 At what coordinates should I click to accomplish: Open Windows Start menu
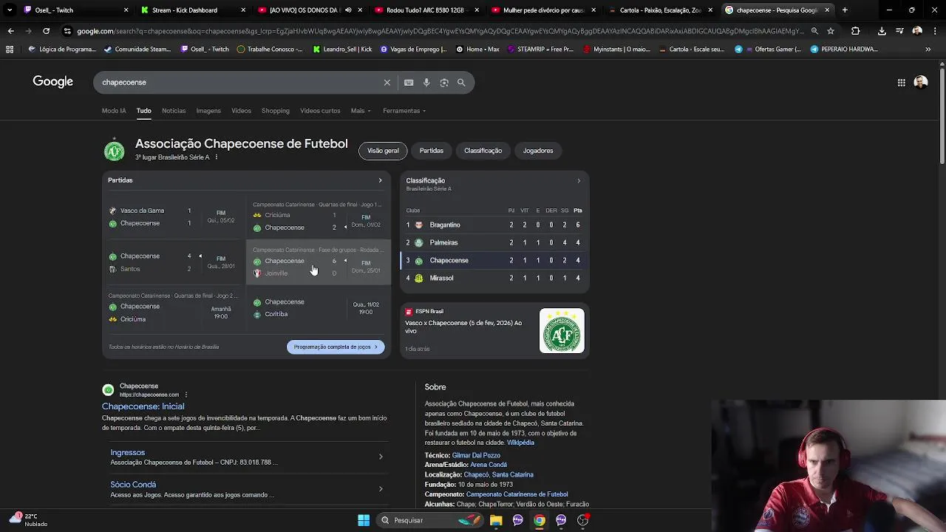[x=364, y=520]
